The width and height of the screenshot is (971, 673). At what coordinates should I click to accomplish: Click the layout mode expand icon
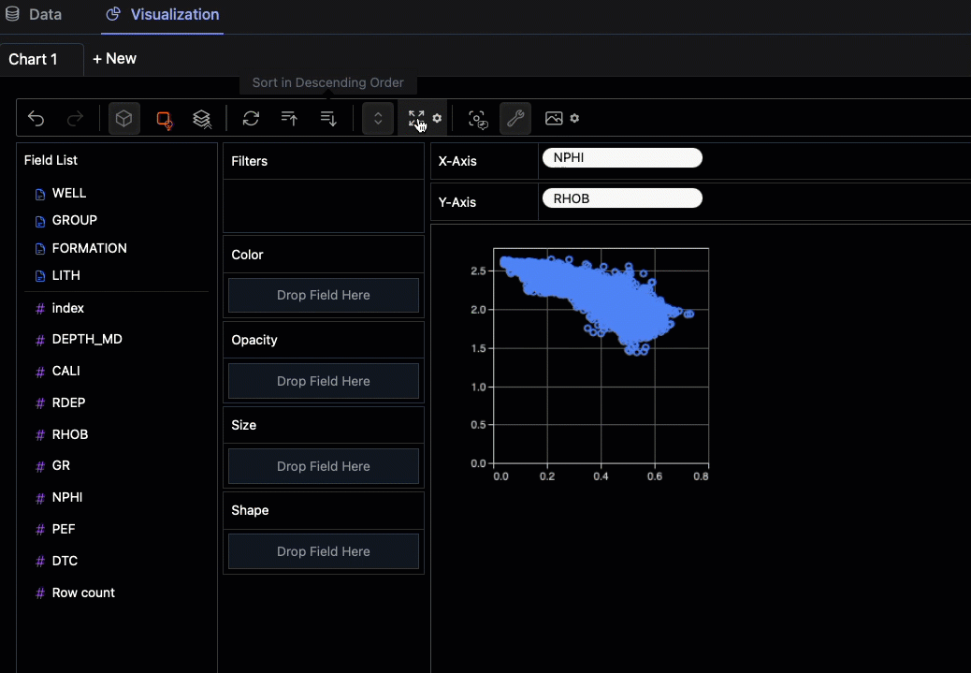click(416, 119)
